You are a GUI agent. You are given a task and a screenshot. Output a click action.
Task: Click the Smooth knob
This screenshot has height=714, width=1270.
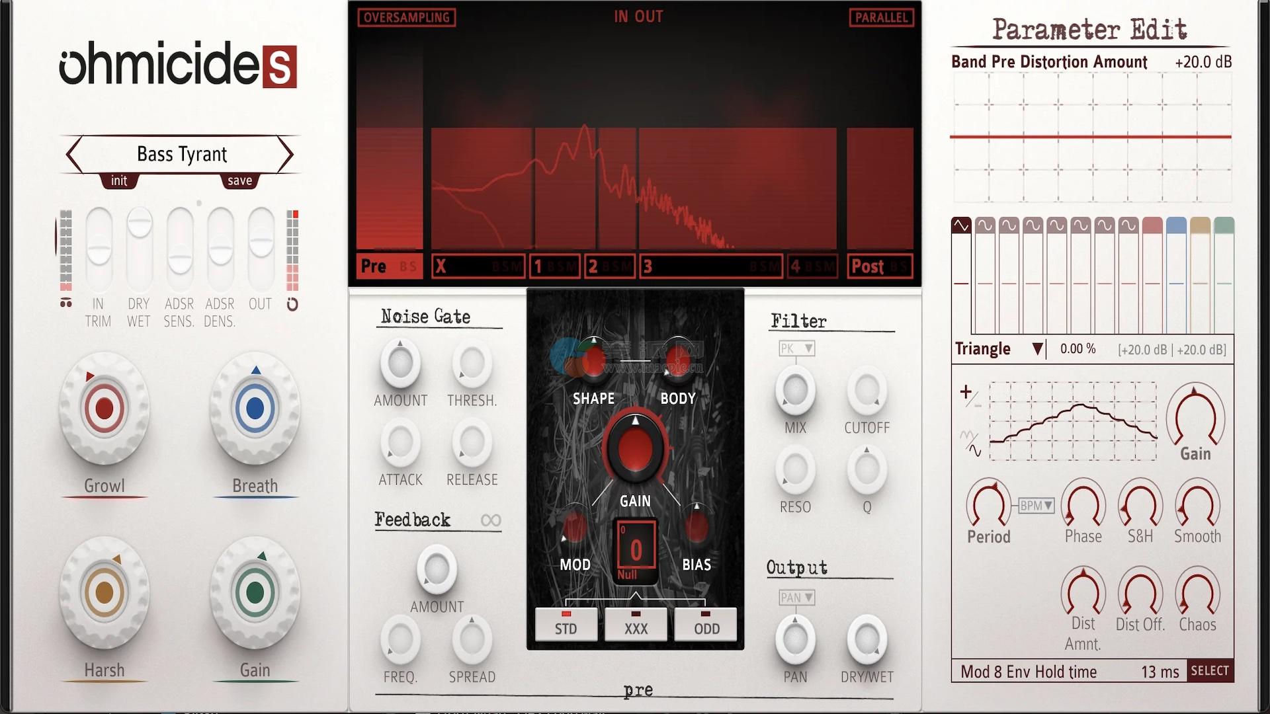(1197, 504)
